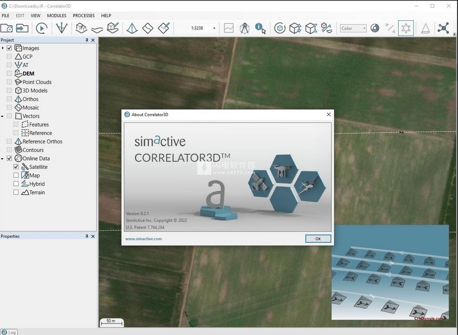458x335 pixels.
Task: Select the Orthos tree item
Action: [x=30, y=99]
